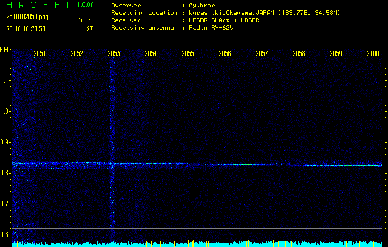Click the cyan signal level strip
Viewport: 388px width, 247px height.
pos(197,245)
